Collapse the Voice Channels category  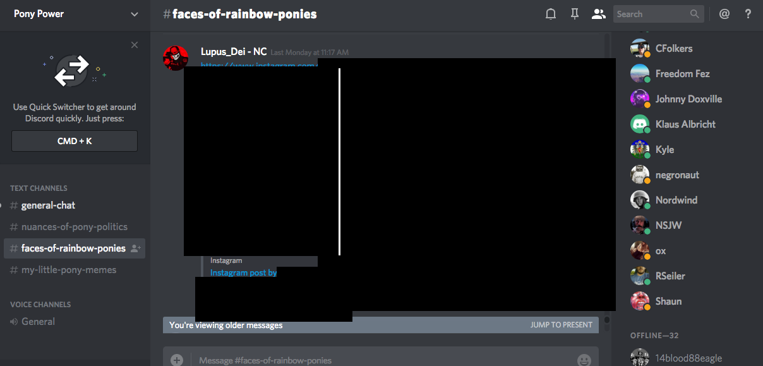[x=40, y=305]
